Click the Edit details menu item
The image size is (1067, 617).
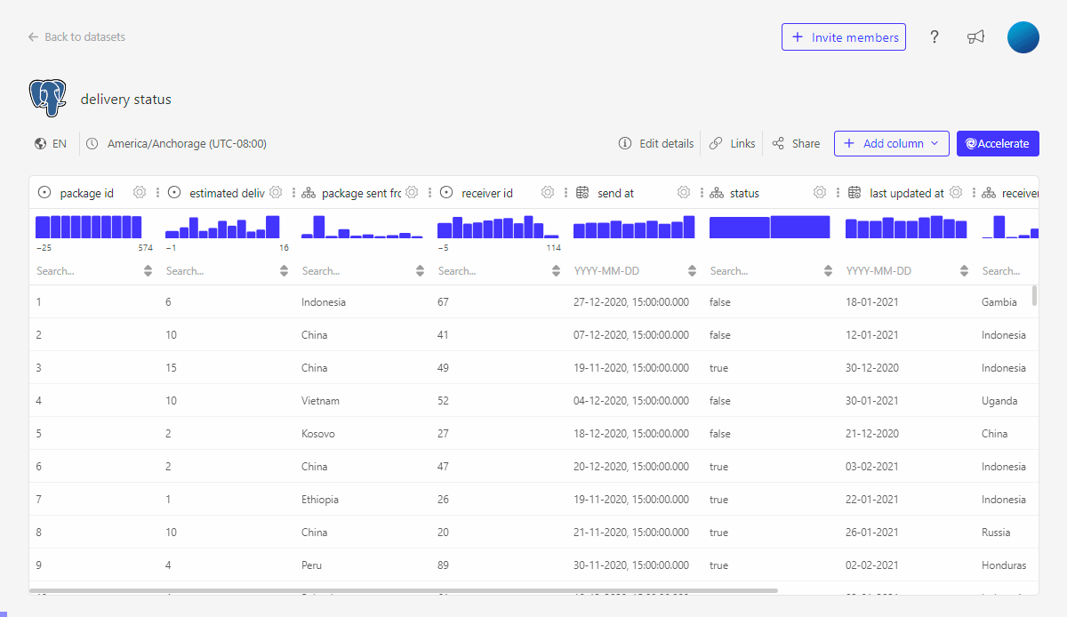[x=655, y=143]
